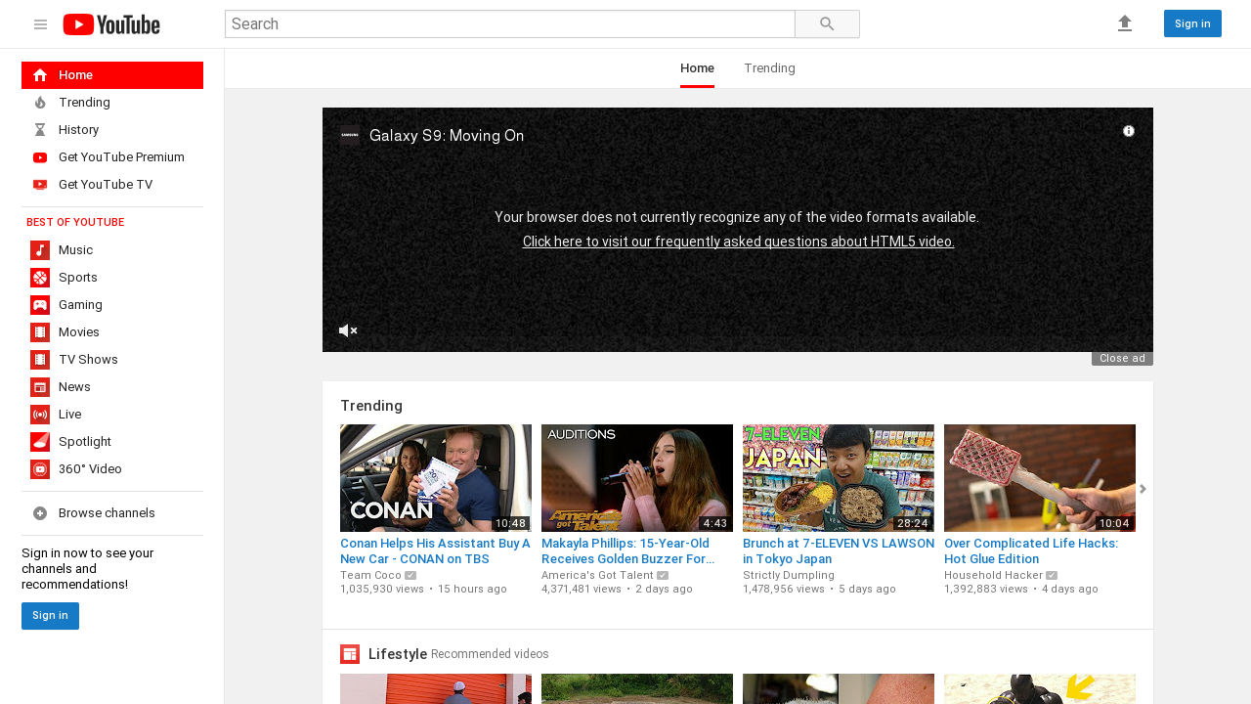Open 7-Eleven Japan video thumbnail
Image resolution: width=1251 pixels, height=704 pixels.
[x=839, y=478]
